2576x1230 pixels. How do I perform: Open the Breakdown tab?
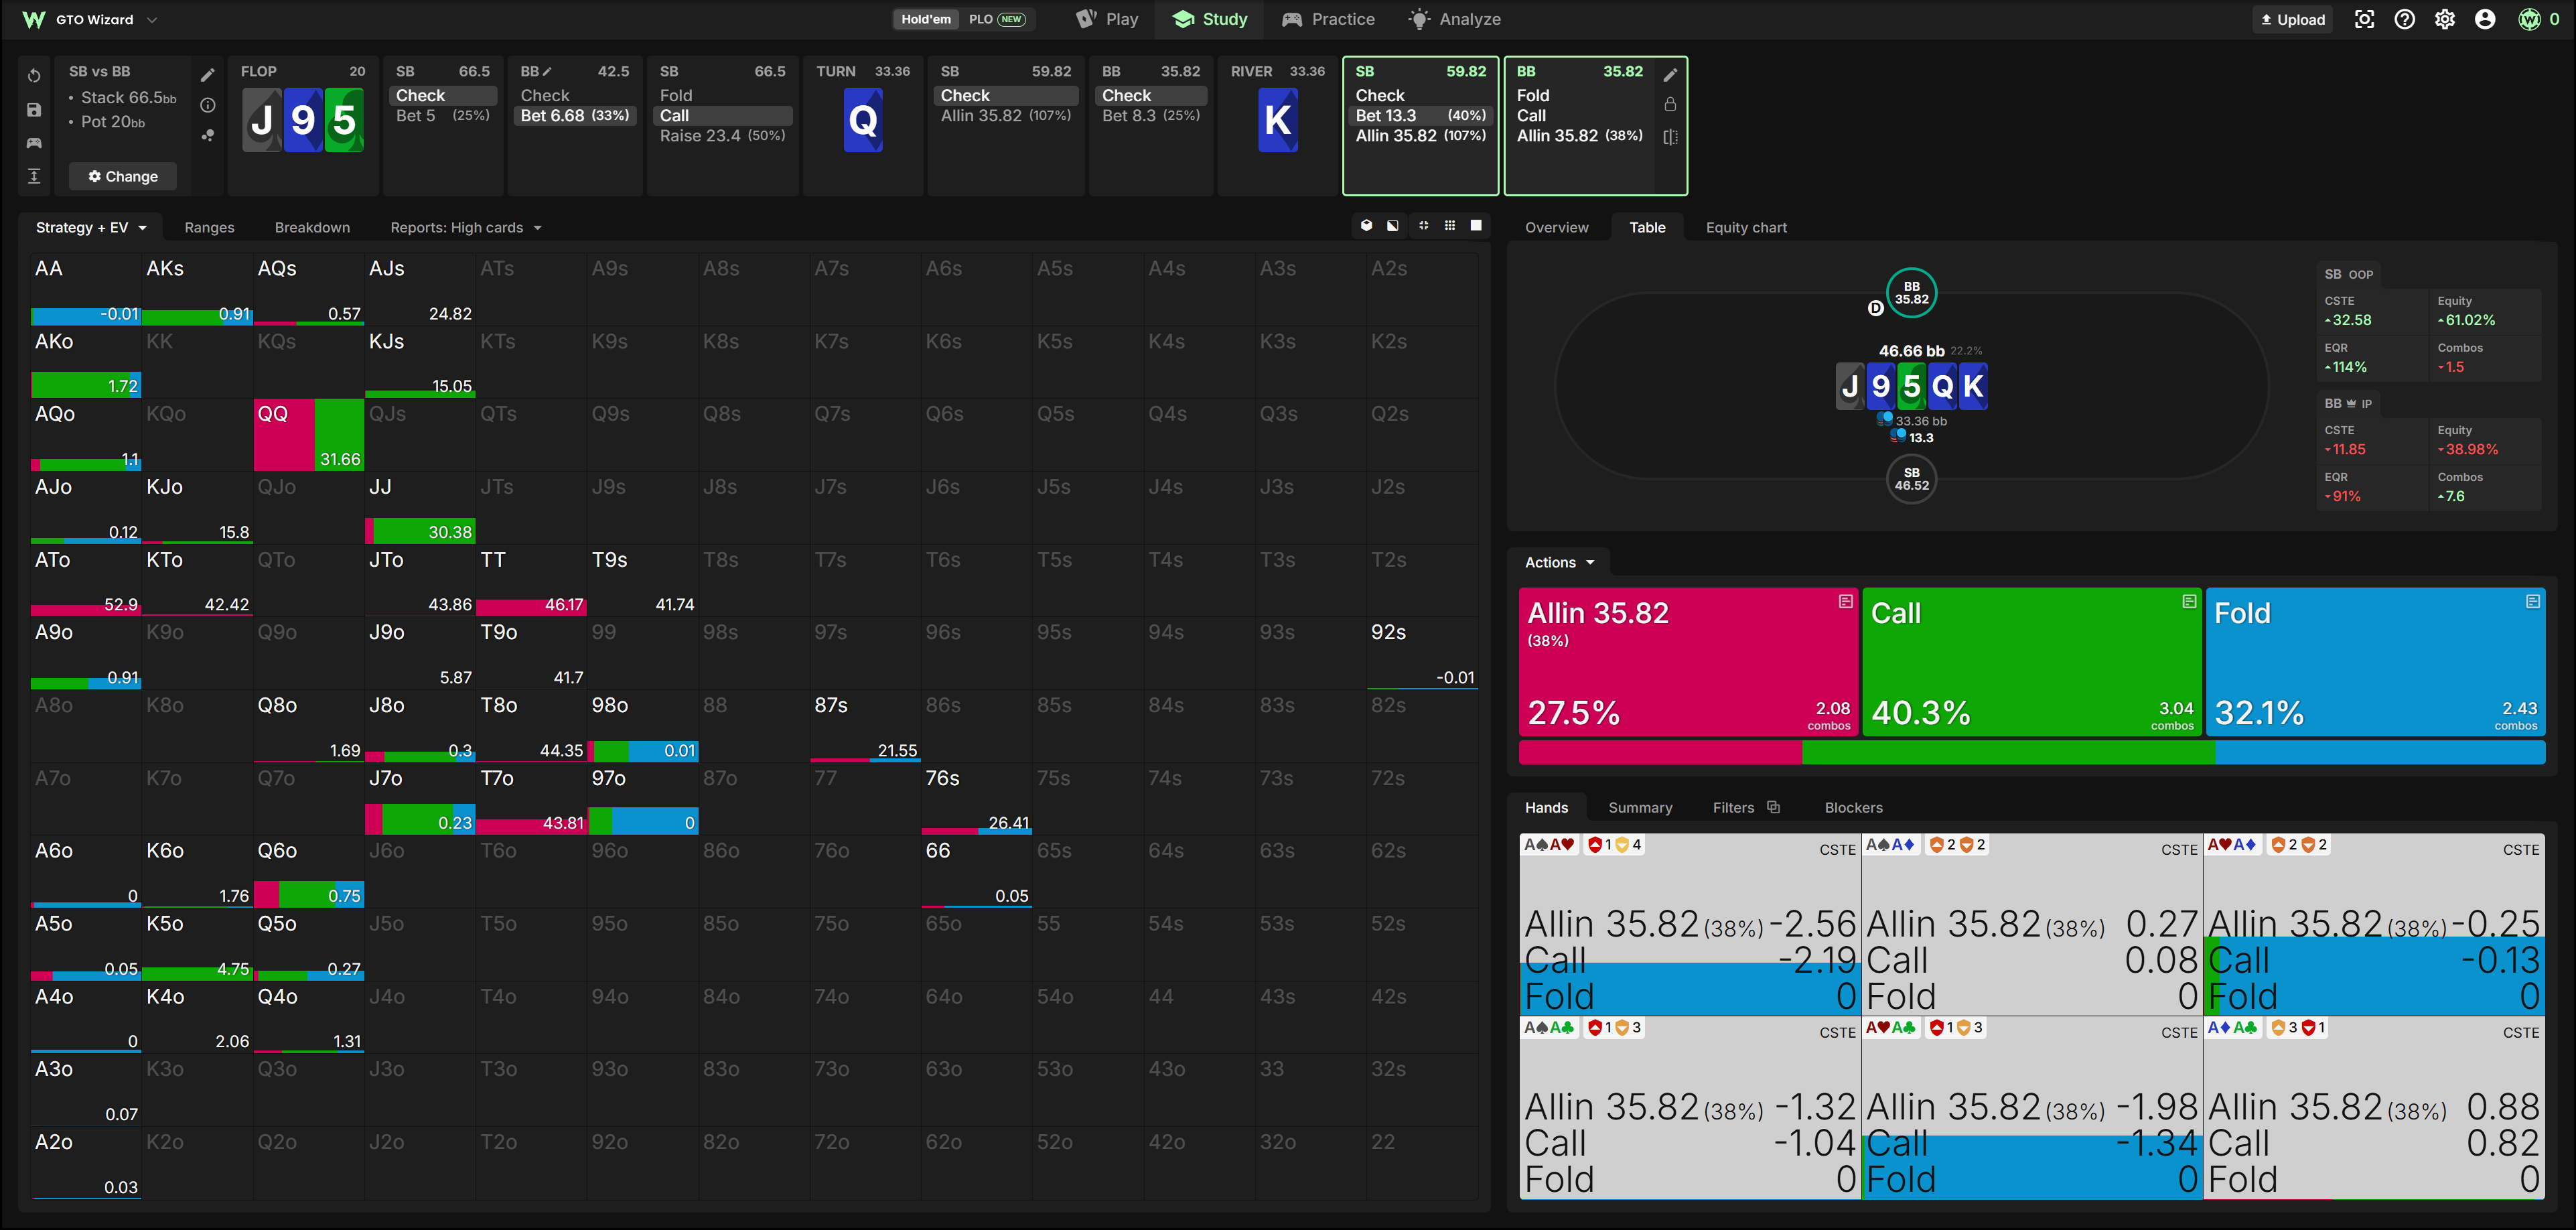pos(312,227)
